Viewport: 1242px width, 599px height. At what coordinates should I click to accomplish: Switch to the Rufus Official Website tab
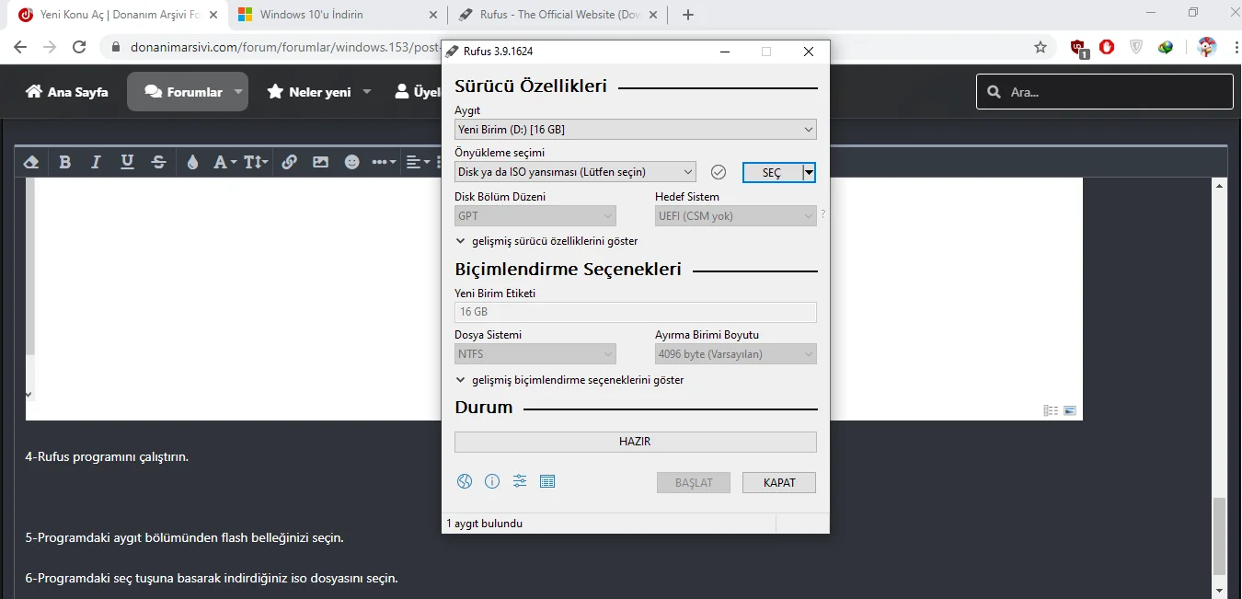pos(558,15)
